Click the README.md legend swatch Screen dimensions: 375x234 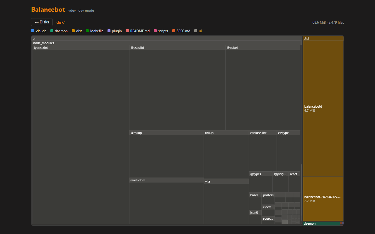click(x=127, y=31)
